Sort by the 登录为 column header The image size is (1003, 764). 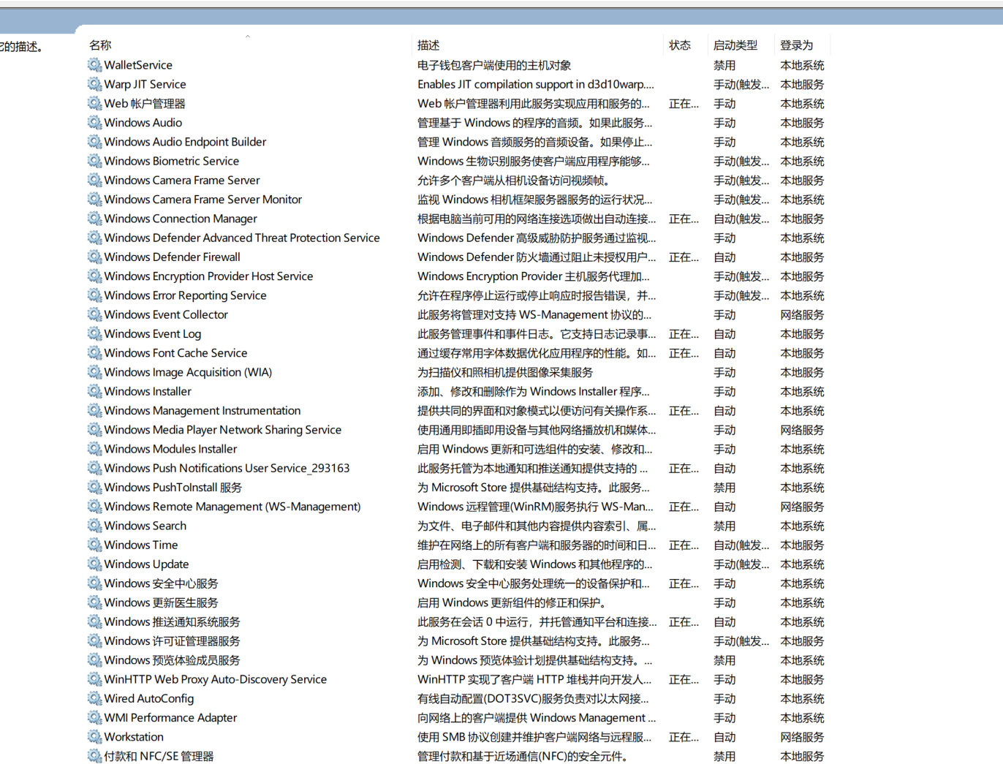pyautogui.click(x=796, y=45)
